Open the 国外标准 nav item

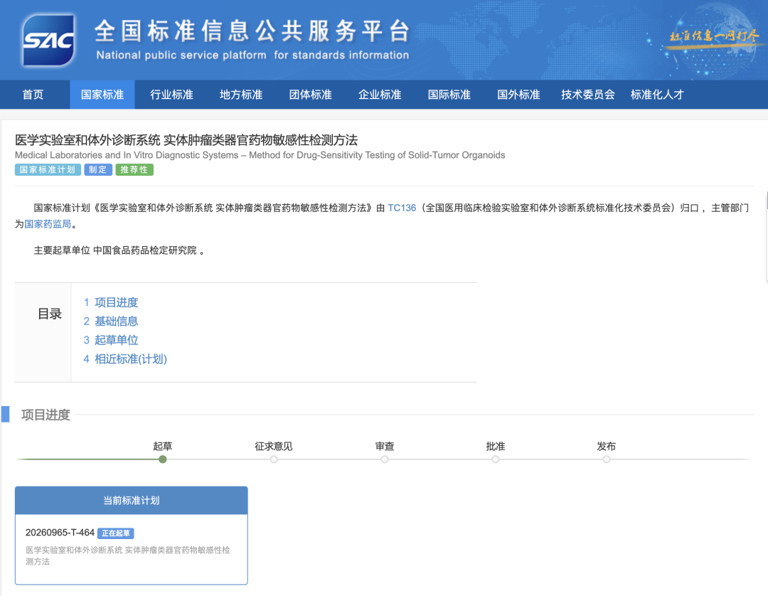click(518, 95)
